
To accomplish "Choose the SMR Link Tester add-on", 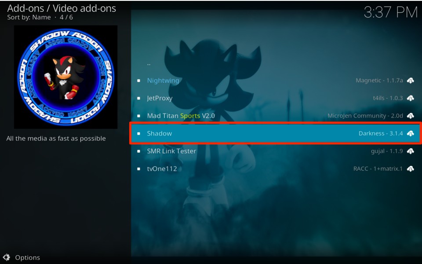I will coord(275,151).
